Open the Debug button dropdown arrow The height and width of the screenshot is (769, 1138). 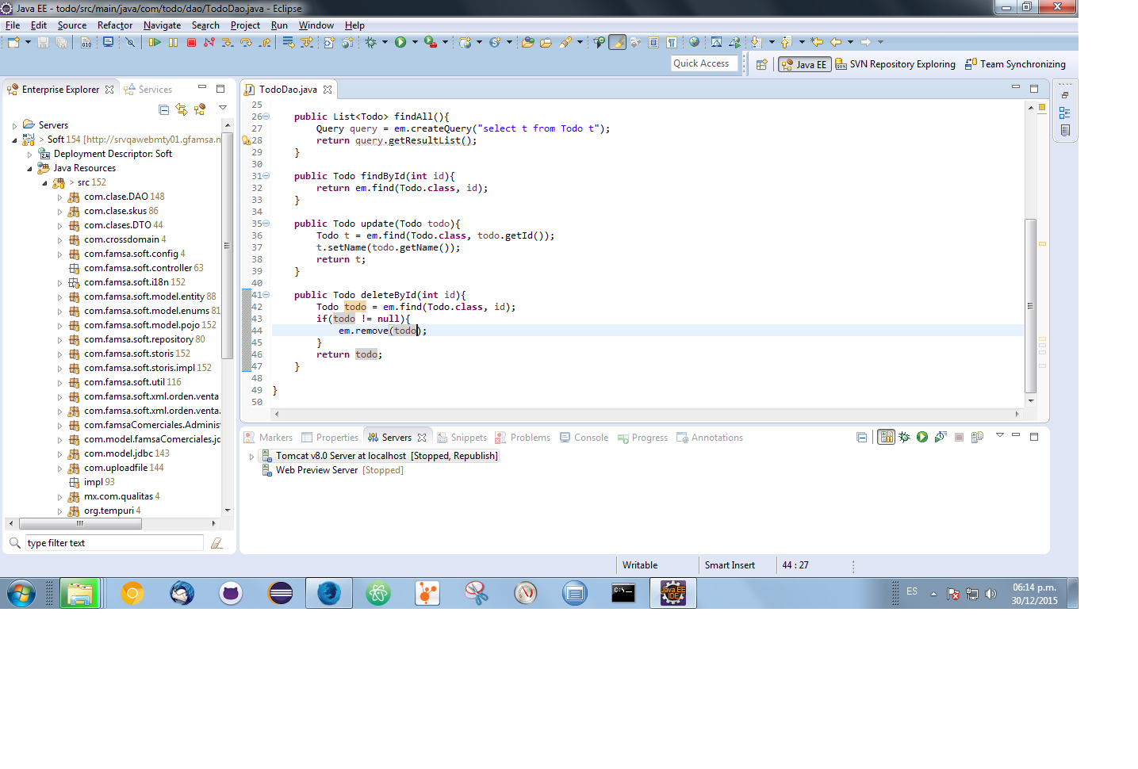point(385,42)
